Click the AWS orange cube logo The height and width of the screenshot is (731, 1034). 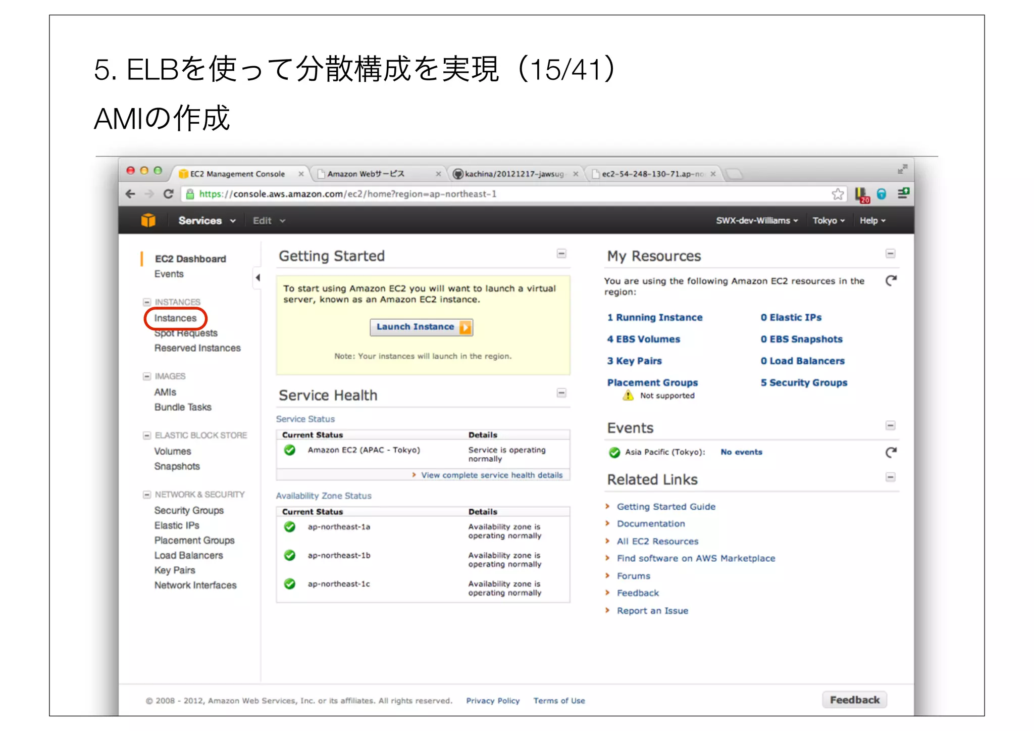[x=148, y=220]
